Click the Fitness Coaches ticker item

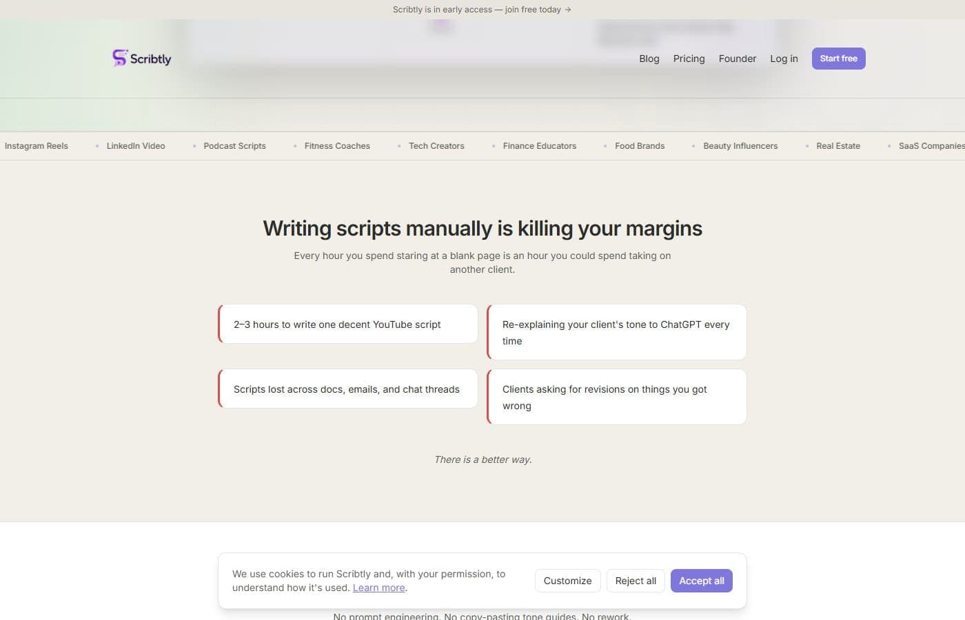(337, 146)
